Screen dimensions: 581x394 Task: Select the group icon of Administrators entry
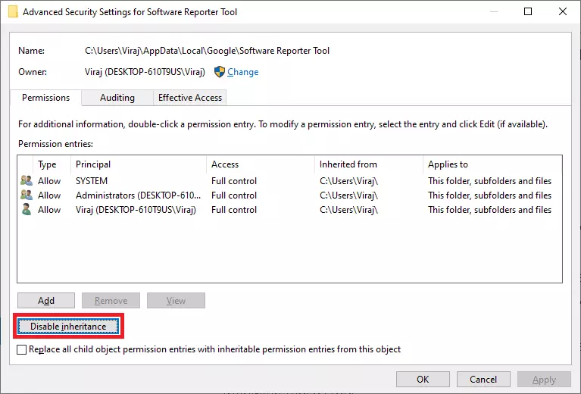27,195
